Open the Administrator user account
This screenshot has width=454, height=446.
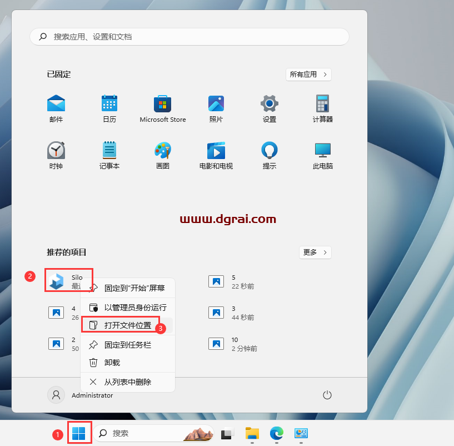point(80,395)
